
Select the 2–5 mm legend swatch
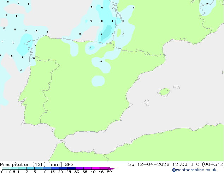coord(30,168)
